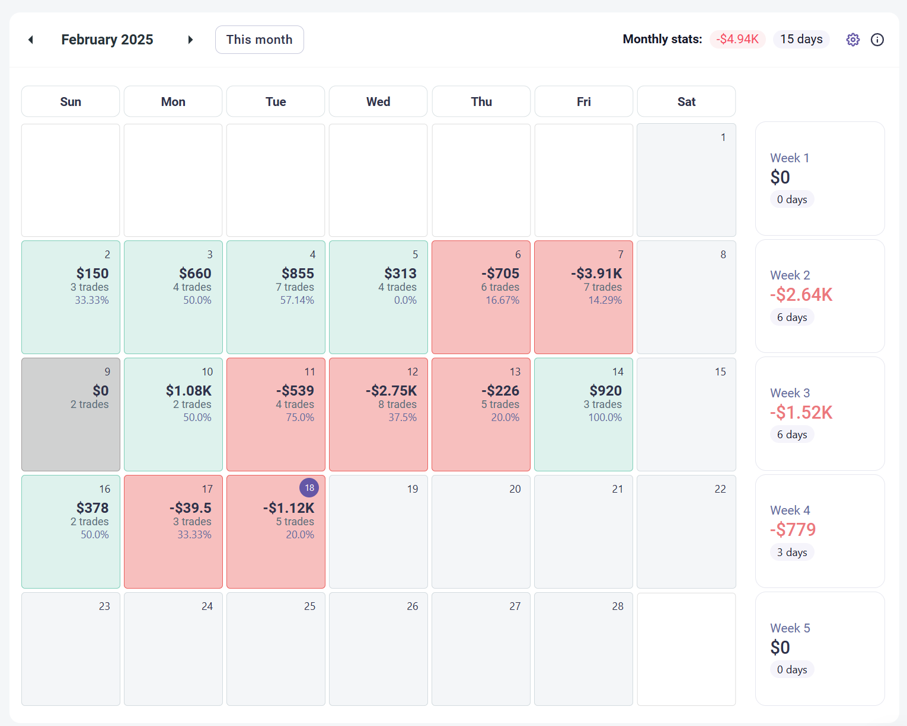The image size is (907, 726).
Task: Click the Week 5 summary card
Action: coord(820,648)
